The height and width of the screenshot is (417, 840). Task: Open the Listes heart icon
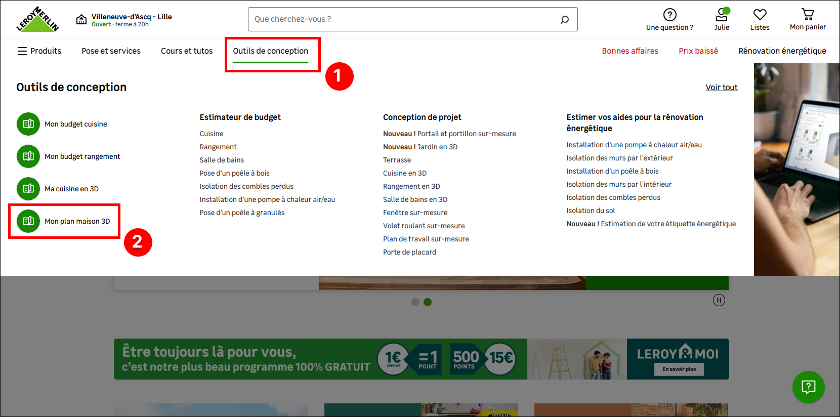click(x=760, y=15)
